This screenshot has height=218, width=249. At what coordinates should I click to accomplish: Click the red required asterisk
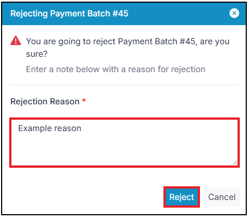click(84, 101)
